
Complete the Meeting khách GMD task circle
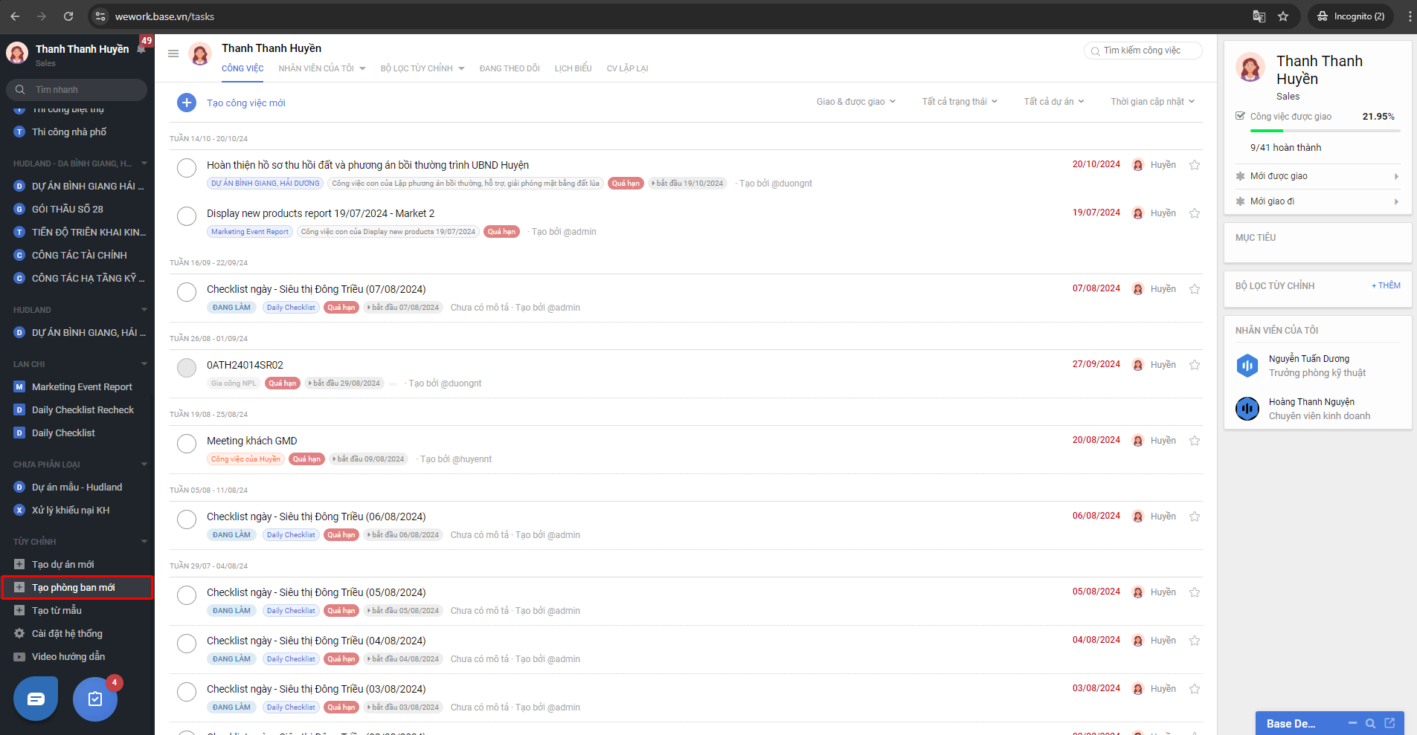pyautogui.click(x=187, y=444)
